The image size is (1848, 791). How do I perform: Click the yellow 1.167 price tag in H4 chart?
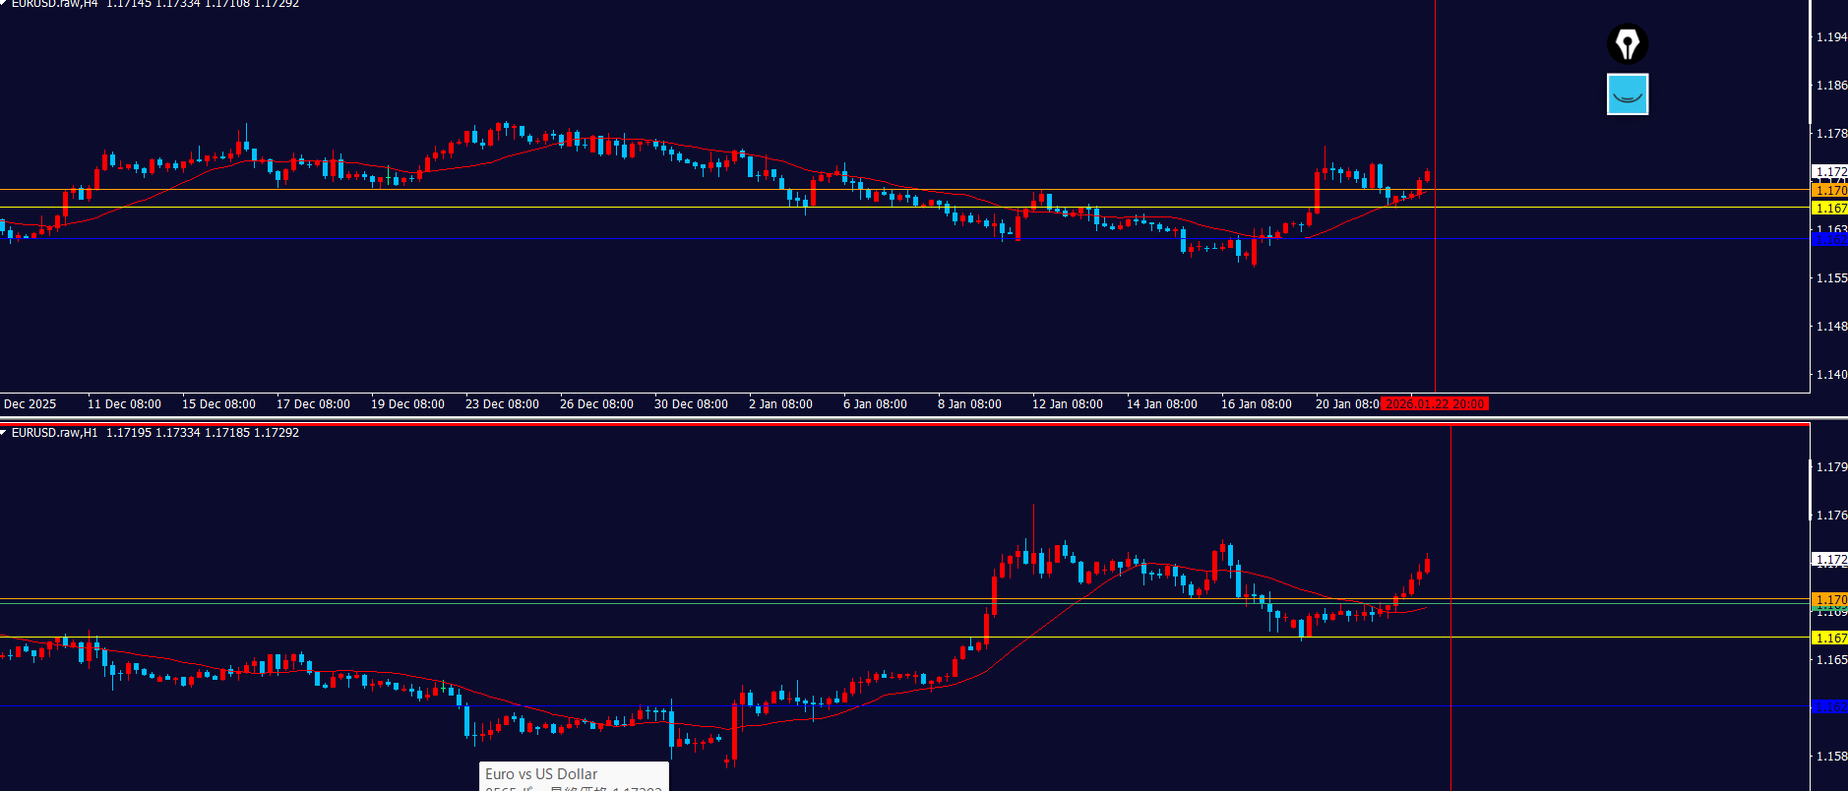pyautogui.click(x=1829, y=208)
